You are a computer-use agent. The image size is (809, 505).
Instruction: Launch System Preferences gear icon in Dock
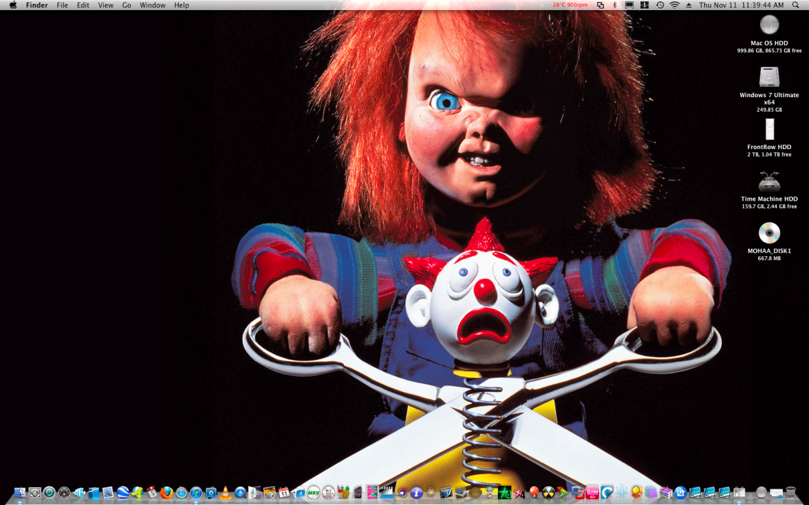tap(35, 492)
